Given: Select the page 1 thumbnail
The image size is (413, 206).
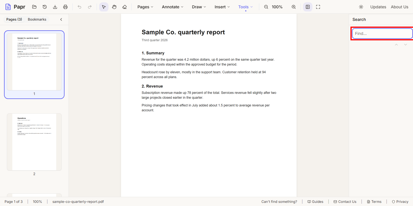Looking at the screenshot, I should pyautogui.click(x=34, y=65).
